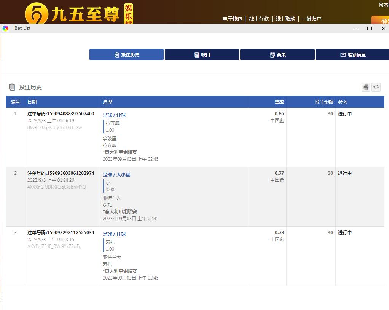Click the Bet List window app icon
Image resolution: width=389 pixels, height=310 pixels.
tap(5, 29)
